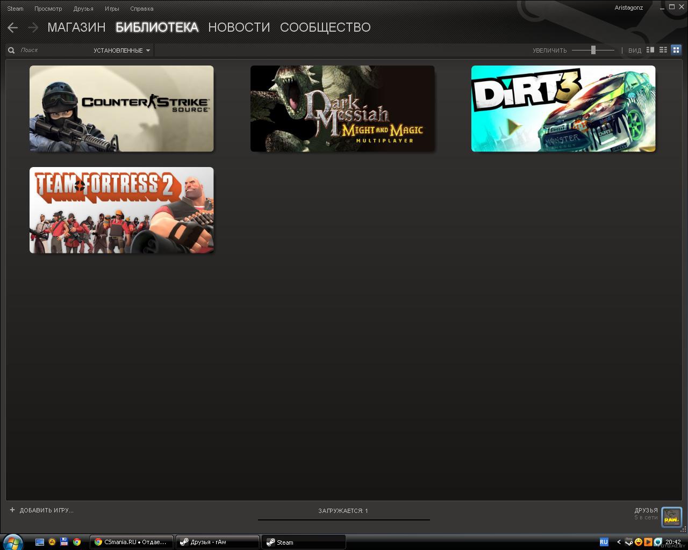The width and height of the screenshot is (688, 550).
Task: Select the grid view icon
Action: click(x=676, y=50)
